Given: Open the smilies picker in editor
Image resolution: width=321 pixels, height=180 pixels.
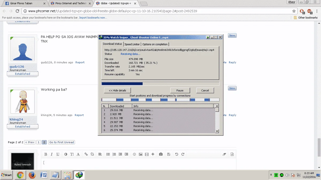Looking at the screenshot, I should point(134,154).
